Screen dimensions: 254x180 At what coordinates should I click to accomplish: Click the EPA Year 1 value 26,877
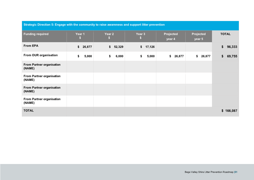tap(84, 47)
